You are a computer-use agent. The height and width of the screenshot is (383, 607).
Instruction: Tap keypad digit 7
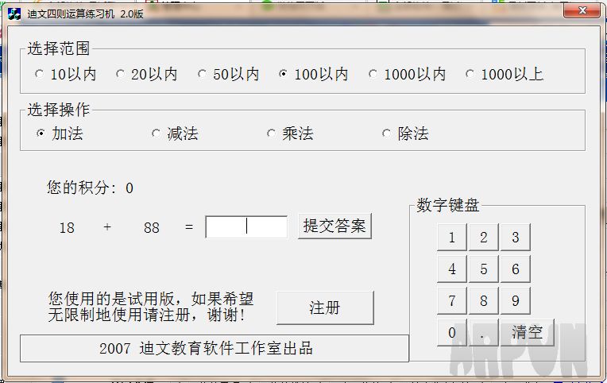coord(452,300)
